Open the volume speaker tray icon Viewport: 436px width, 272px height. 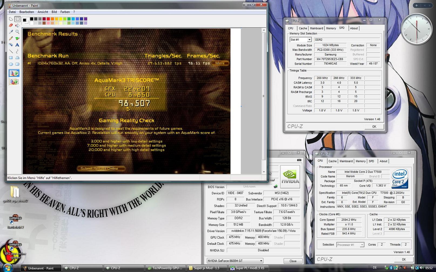[422, 268]
